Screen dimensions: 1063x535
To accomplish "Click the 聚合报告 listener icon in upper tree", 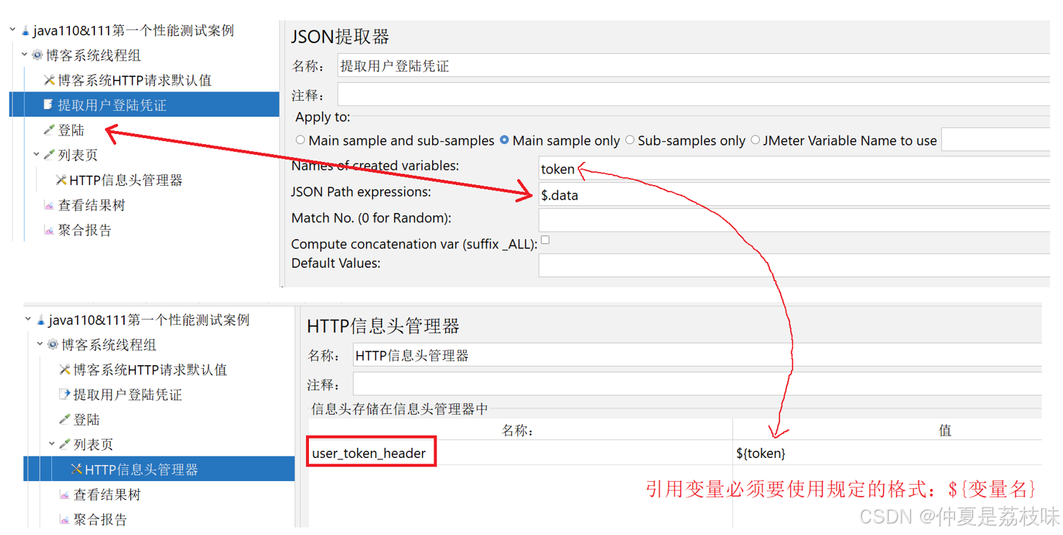I will click(49, 230).
